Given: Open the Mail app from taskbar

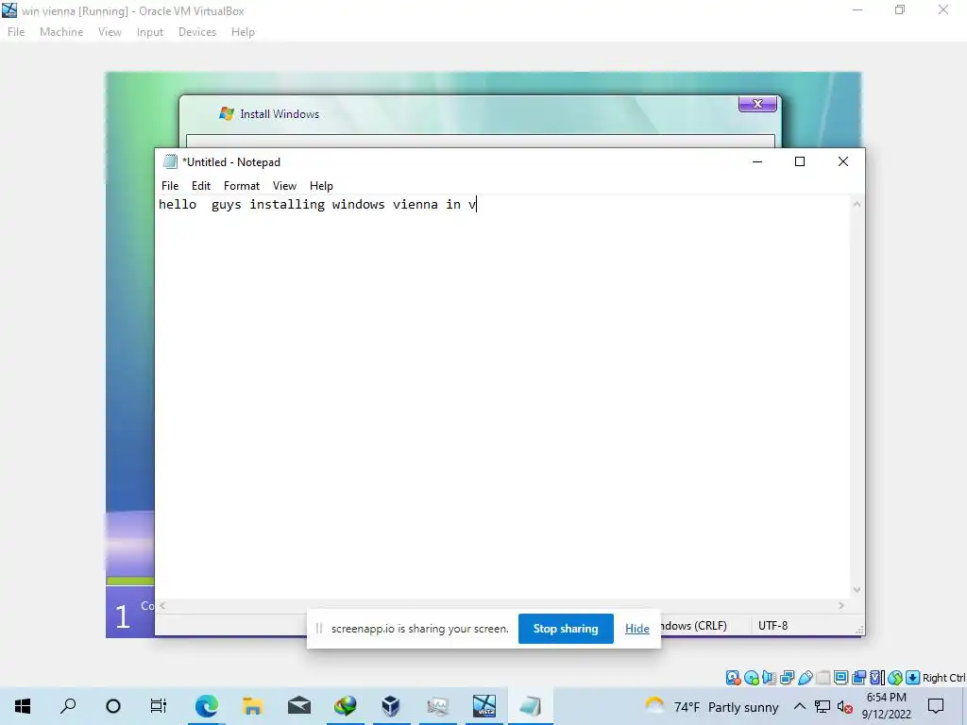Looking at the screenshot, I should click(x=299, y=705).
